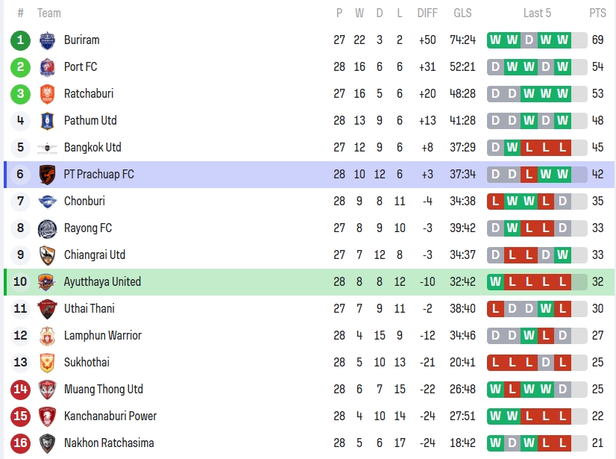Click the Nakhon Ratchasima club logo
This screenshot has width=616, height=459.
(47, 443)
